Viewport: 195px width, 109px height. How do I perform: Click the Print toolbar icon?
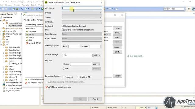[10, 9]
